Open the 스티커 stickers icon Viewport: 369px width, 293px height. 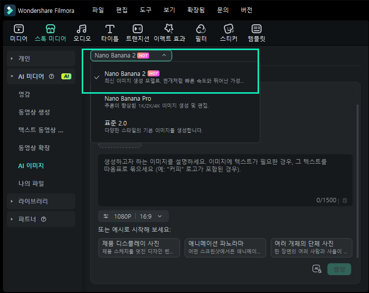point(228,33)
